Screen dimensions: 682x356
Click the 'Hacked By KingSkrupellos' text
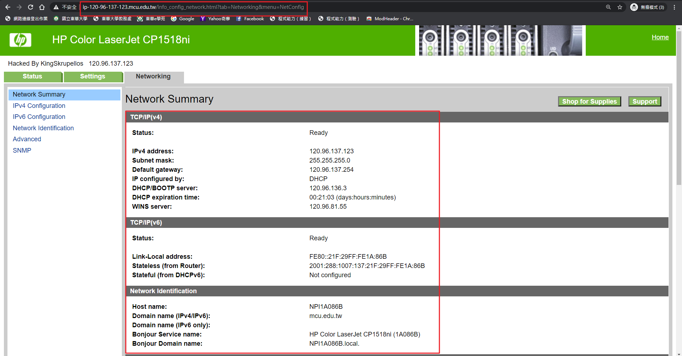(x=45, y=64)
